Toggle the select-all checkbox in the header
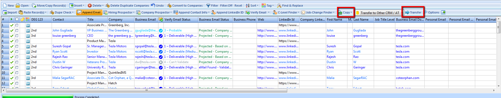Image resolution: width=501 pixels, height=98 pixels. 17,19
